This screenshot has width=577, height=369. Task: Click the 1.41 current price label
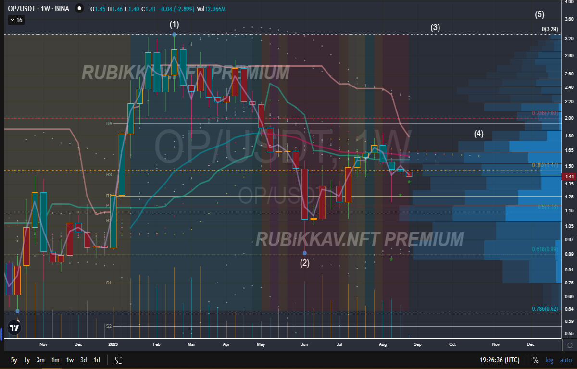point(569,176)
